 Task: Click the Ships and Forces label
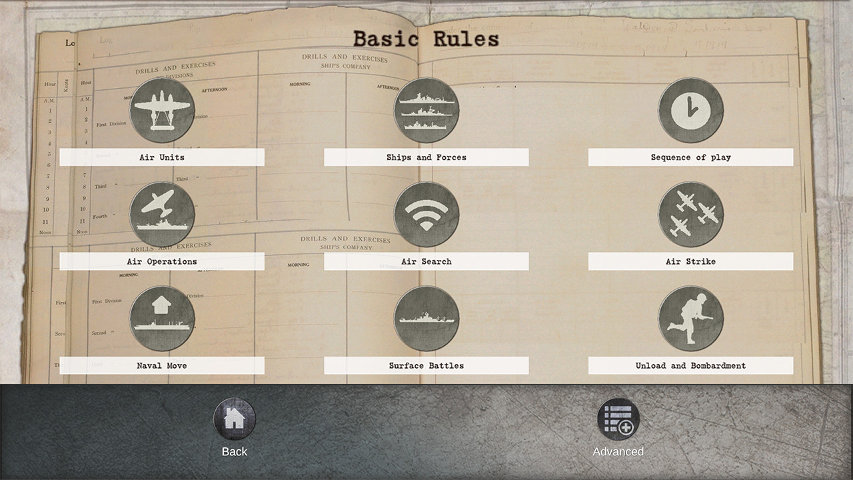(x=426, y=157)
